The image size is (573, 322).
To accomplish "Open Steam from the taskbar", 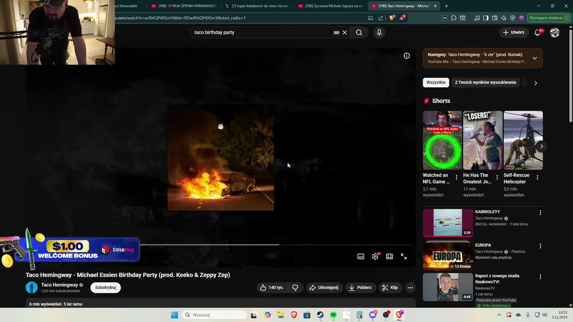I will coord(320,315).
